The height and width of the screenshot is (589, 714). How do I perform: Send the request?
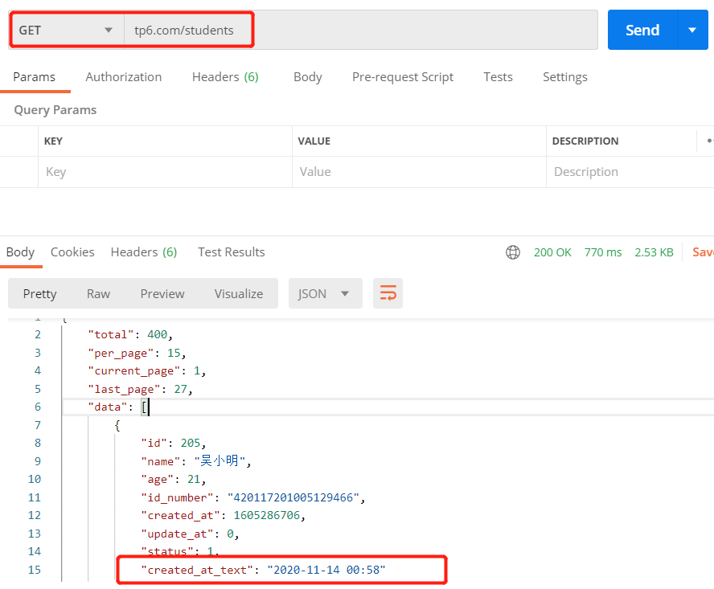642,30
